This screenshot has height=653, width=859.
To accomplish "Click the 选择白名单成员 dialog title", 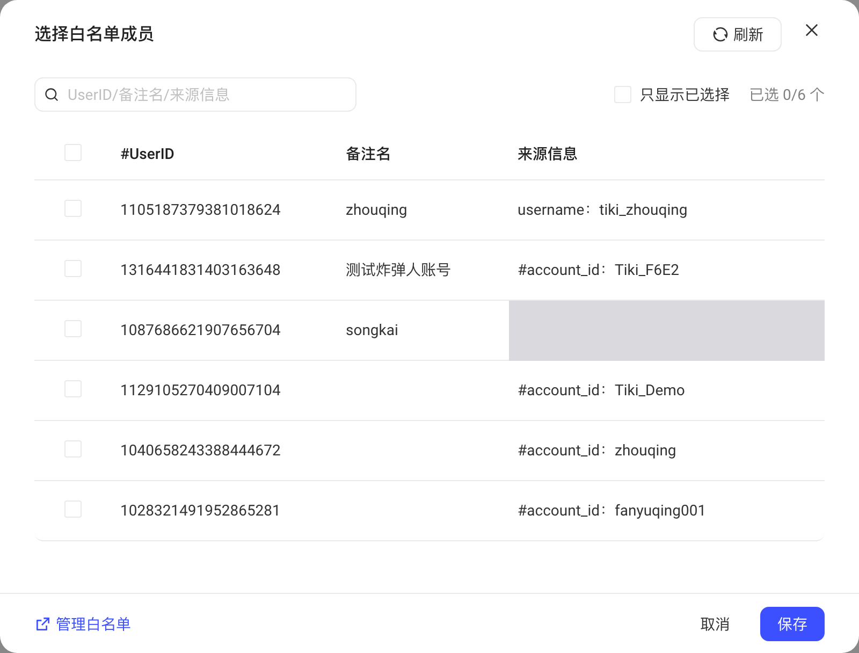I will [x=94, y=34].
